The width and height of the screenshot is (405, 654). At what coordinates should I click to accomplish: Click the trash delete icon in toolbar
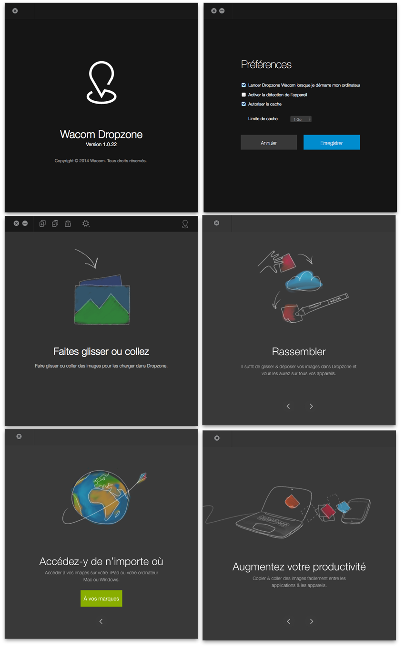click(68, 223)
